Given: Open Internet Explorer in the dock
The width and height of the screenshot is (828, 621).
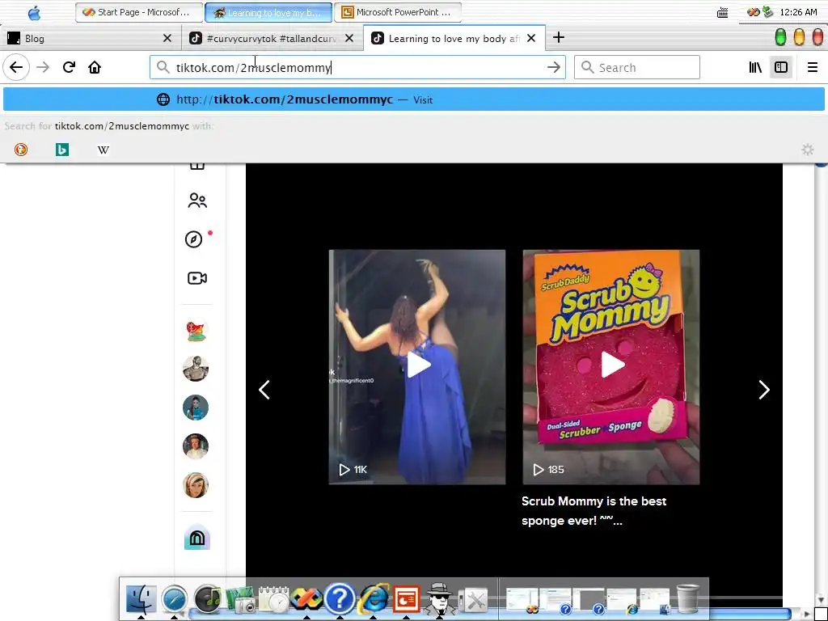Looking at the screenshot, I should (374, 599).
